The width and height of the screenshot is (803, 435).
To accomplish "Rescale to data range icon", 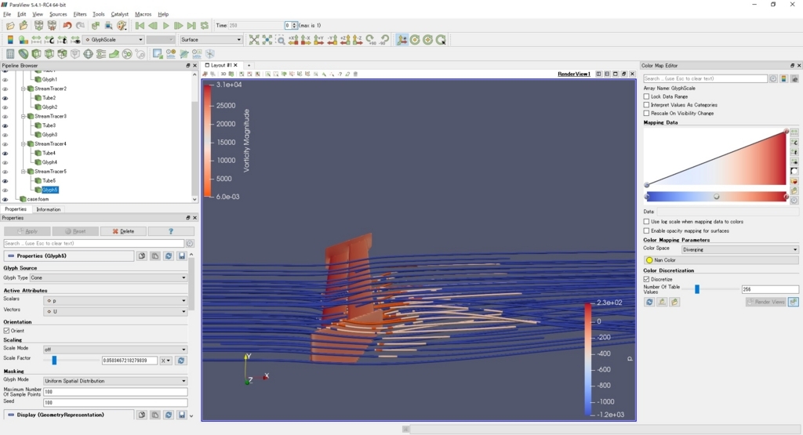I will [36, 39].
